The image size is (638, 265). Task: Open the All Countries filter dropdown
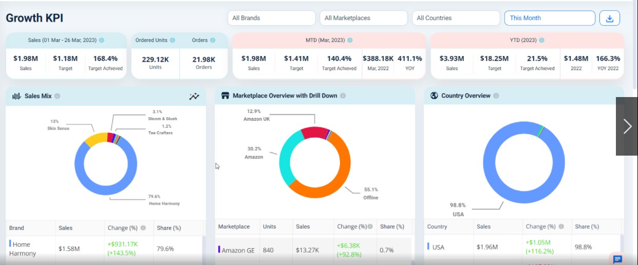tap(456, 18)
